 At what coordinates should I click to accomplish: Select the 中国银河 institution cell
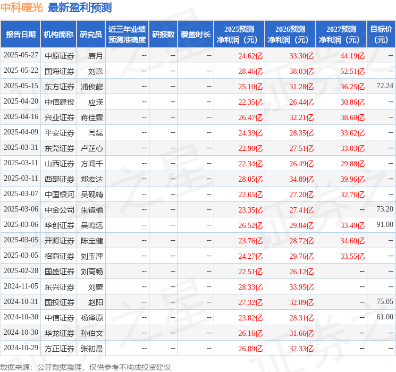(x=60, y=195)
